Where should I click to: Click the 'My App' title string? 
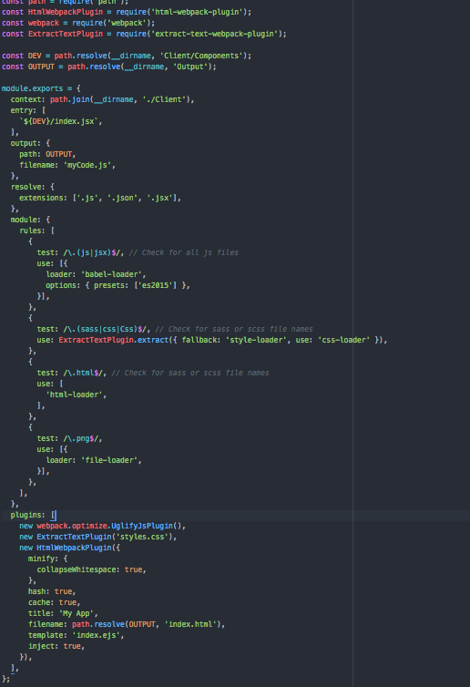(77, 613)
